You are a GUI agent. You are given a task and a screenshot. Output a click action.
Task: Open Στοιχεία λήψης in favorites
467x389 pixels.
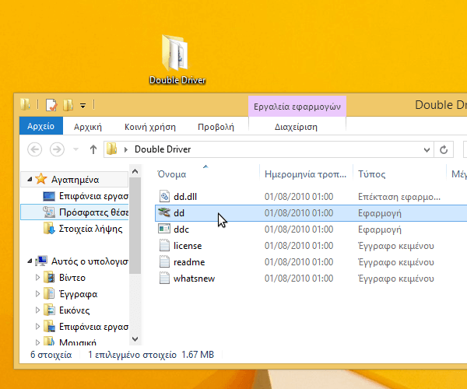point(90,229)
